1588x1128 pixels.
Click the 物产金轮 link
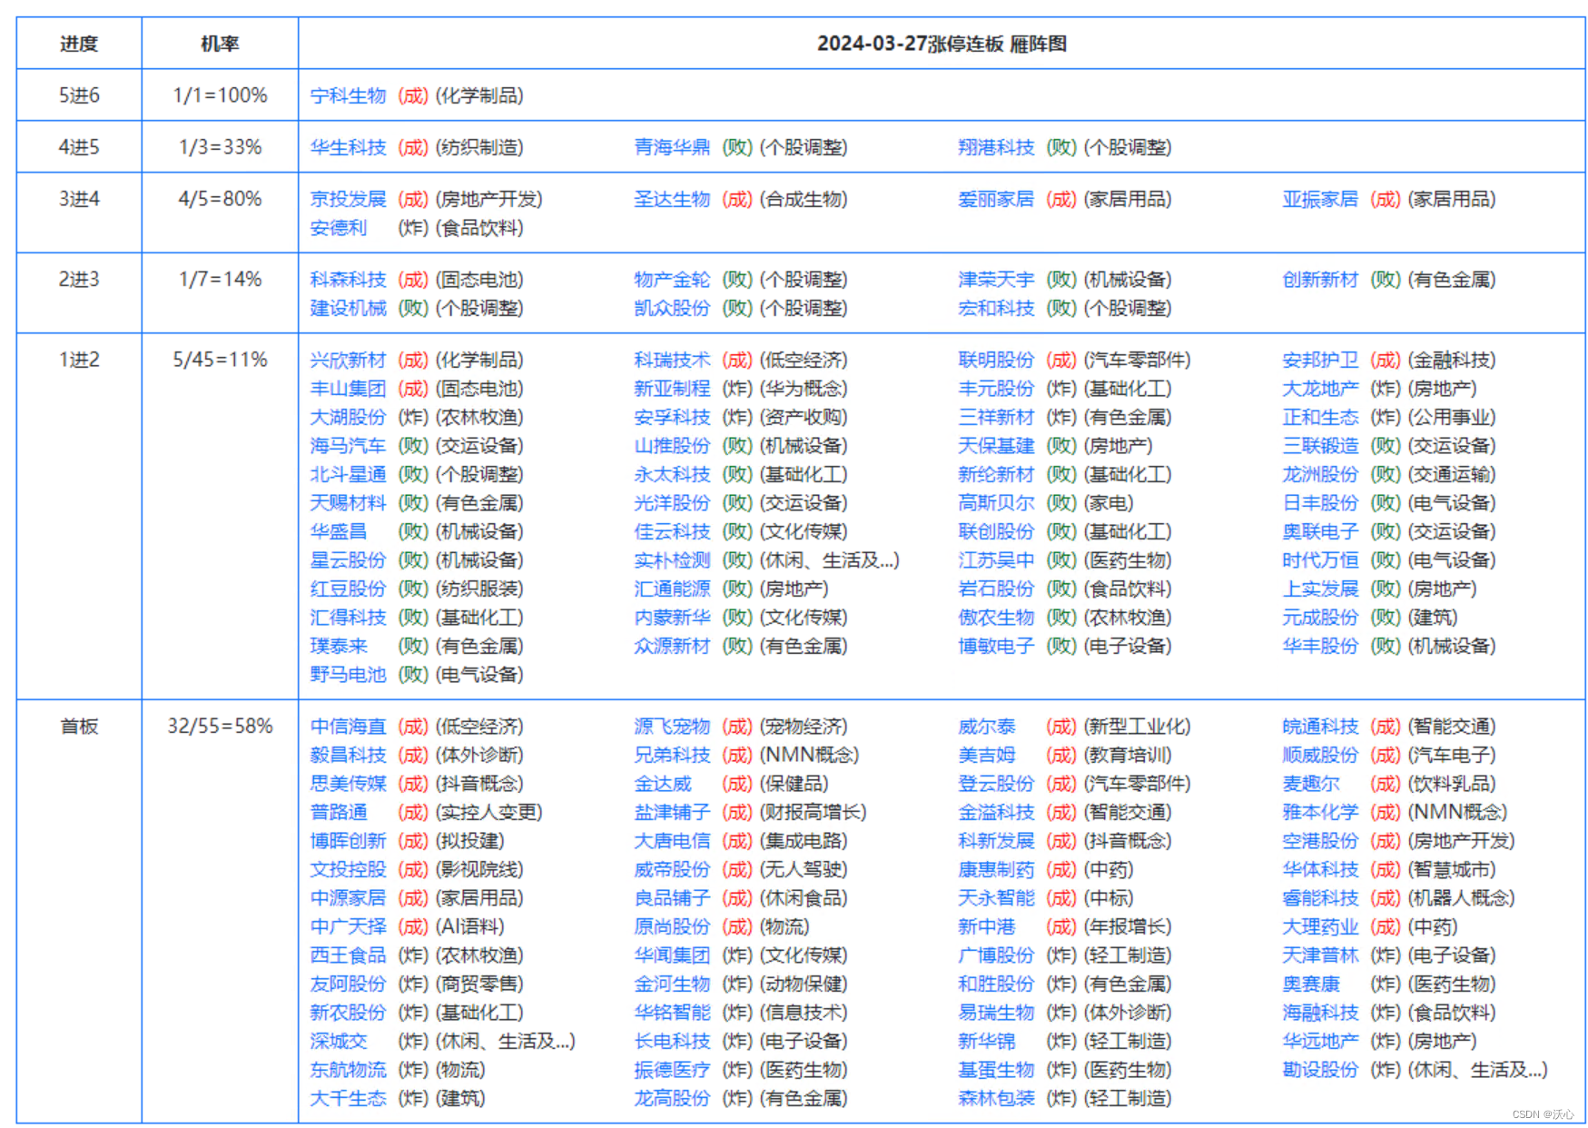(x=672, y=280)
